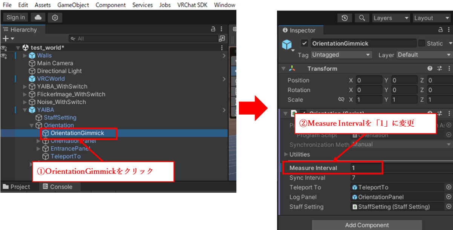Click the Inspector panel lock icon
The width and height of the screenshot is (453, 230).
441,30
